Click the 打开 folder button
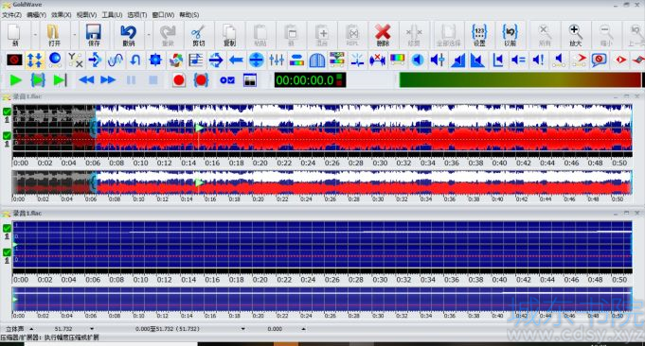645x346 pixels. point(53,35)
